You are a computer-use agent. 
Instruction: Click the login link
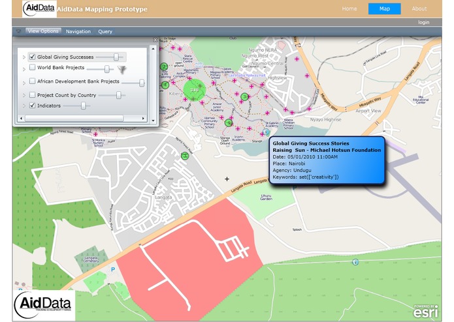point(423,22)
